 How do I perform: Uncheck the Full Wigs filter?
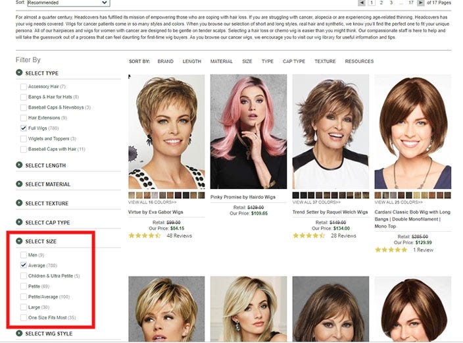click(24, 128)
